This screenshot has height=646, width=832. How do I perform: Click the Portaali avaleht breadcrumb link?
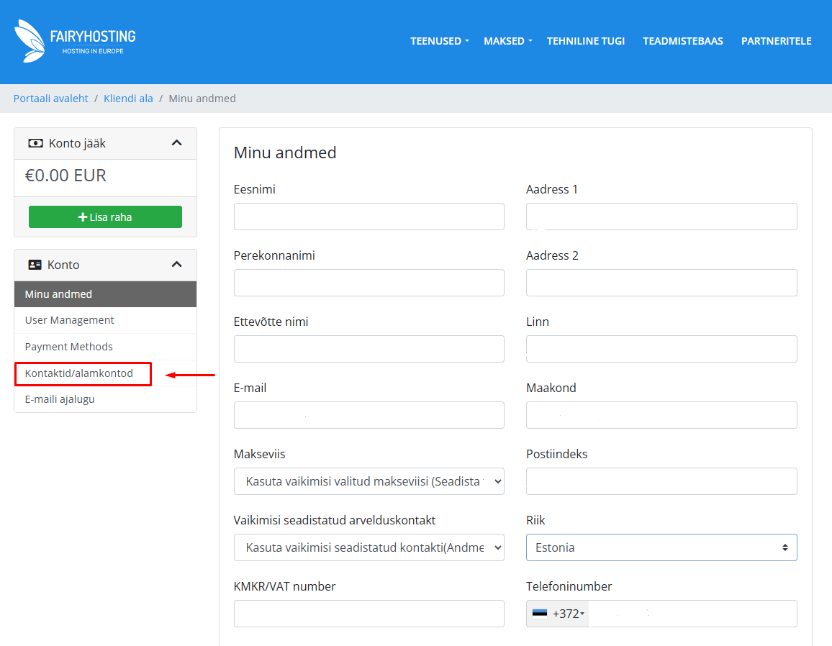(x=51, y=99)
